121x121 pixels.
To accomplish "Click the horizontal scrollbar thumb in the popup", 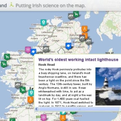I will pos(79,109).
